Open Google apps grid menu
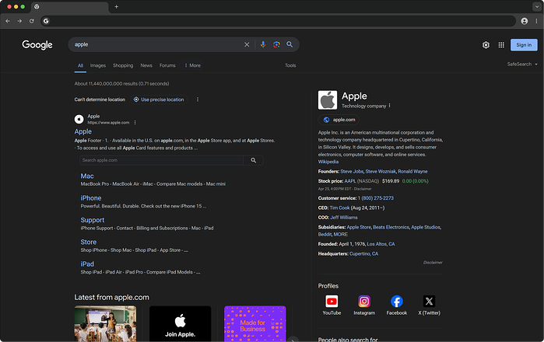The height and width of the screenshot is (342, 544). pos(501,45)
